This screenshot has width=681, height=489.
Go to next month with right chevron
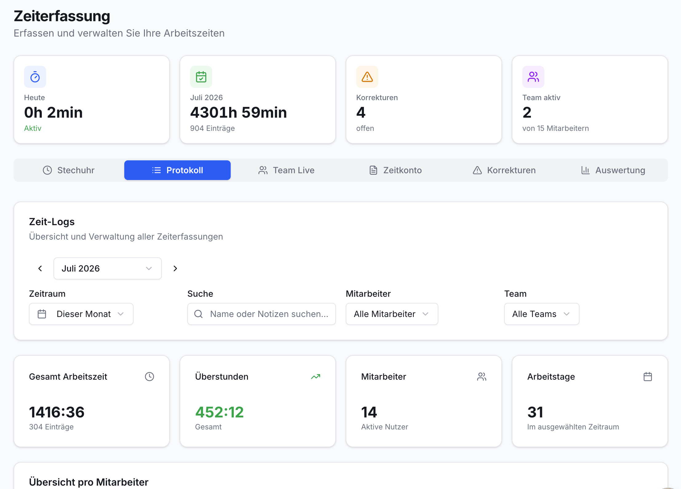click(x=175, y=268)
